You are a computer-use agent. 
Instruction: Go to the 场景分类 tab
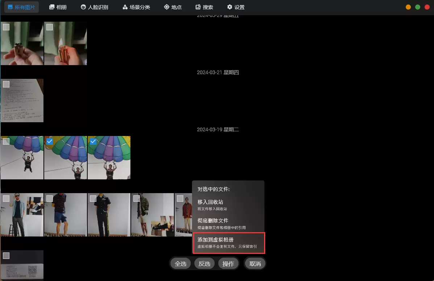[x=136, y=7]
